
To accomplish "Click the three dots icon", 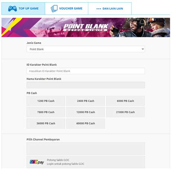I will 99,9.
